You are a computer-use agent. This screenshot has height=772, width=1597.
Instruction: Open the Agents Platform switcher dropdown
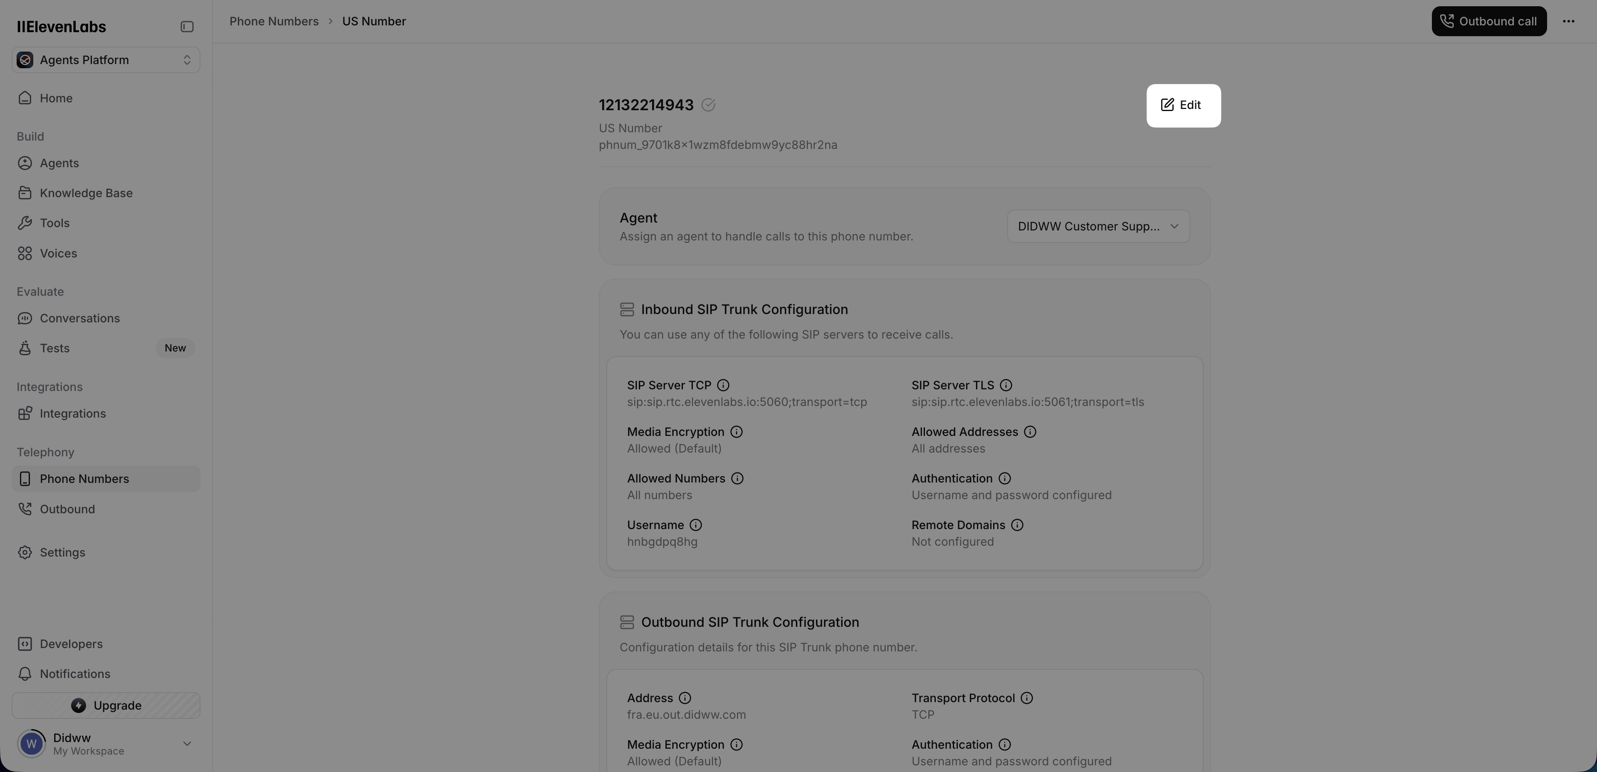tap(105, 60)
